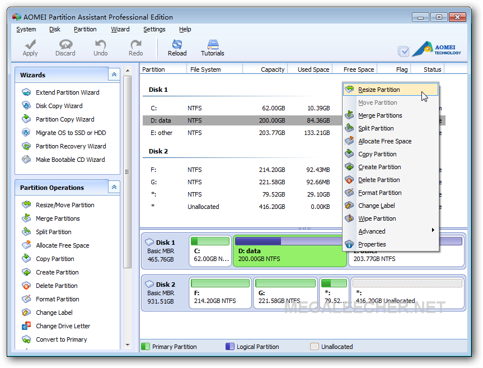Viewport: 483px width, 368px height.
Task: Sort by the Used Space column header
Action: click(x=310, y=69)
